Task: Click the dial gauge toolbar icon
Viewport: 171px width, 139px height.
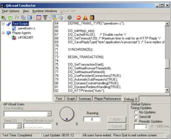Action: point(61,18)
